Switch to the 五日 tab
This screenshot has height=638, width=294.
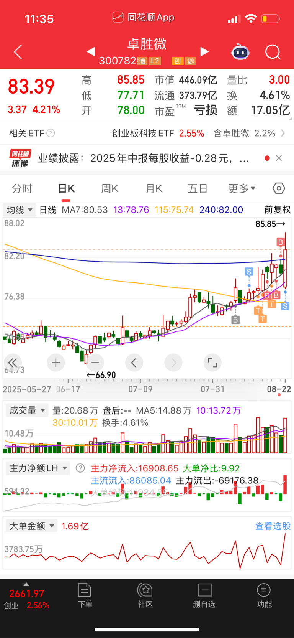[x=198, y=189]
